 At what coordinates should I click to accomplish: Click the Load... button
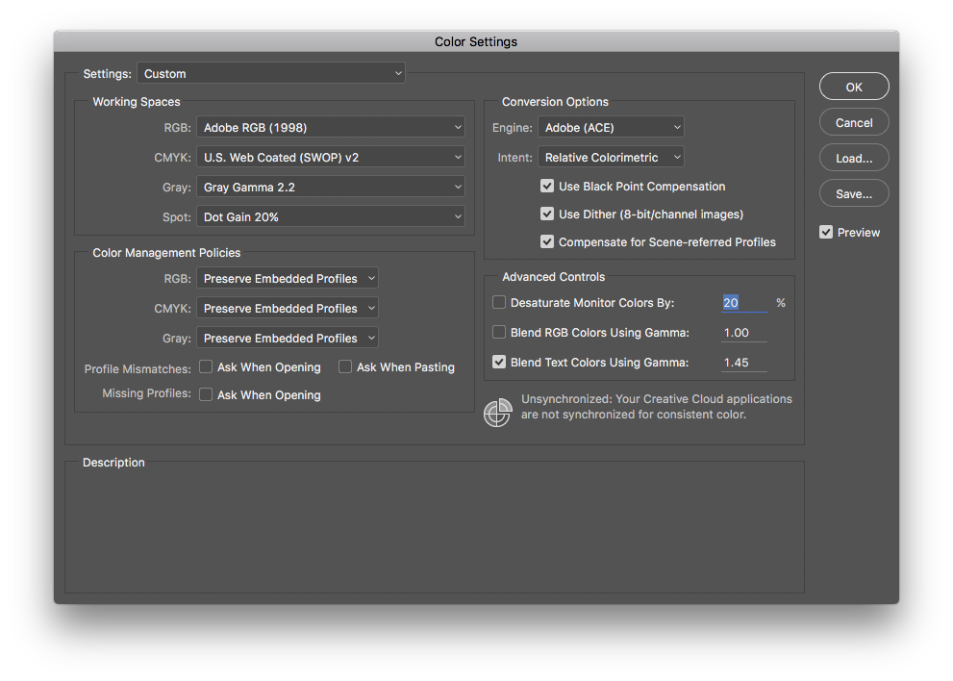(x=854, y=159)
